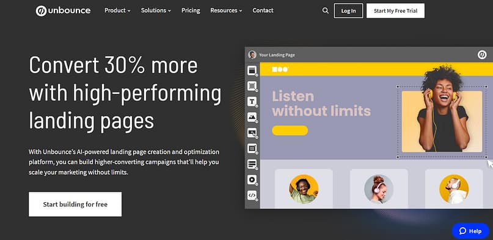This screenshot has width=493, height=240.
Task: Click Start My Free Trial button
Action: tap(395, 11)
